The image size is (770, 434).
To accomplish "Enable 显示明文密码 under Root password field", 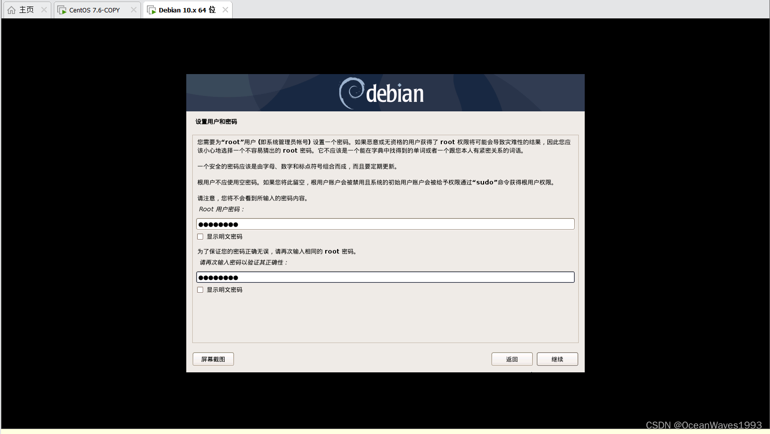I will [x=200, y=237].
